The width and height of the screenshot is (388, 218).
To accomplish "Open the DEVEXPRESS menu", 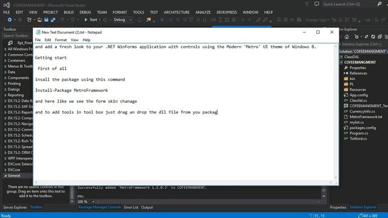I will tap(227, 12).
